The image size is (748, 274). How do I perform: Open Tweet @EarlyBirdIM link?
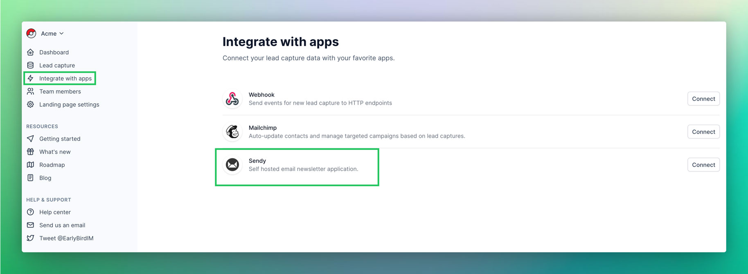tap(66, 238)
